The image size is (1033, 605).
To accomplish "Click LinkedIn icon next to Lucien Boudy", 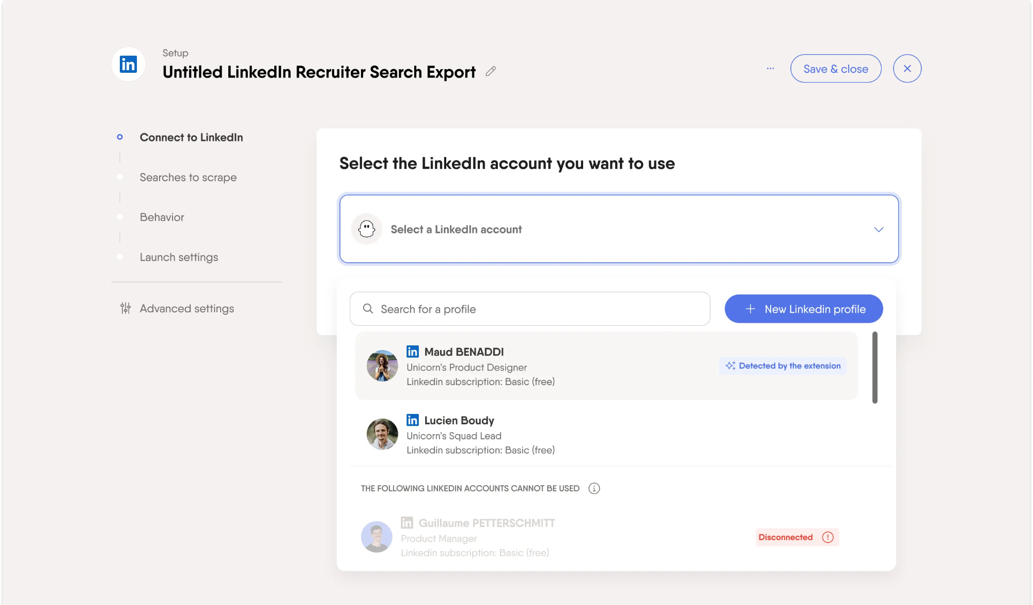I will click(413, 420).
